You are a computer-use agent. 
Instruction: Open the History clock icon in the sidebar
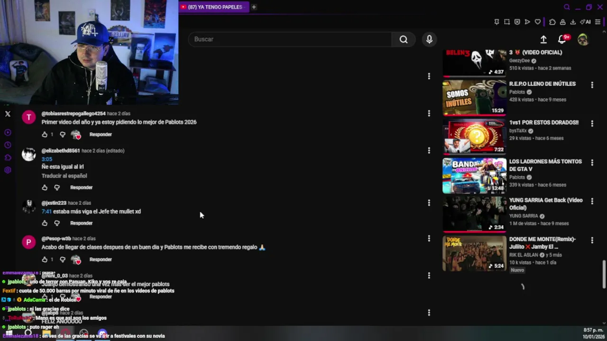(x=8, y=145)
